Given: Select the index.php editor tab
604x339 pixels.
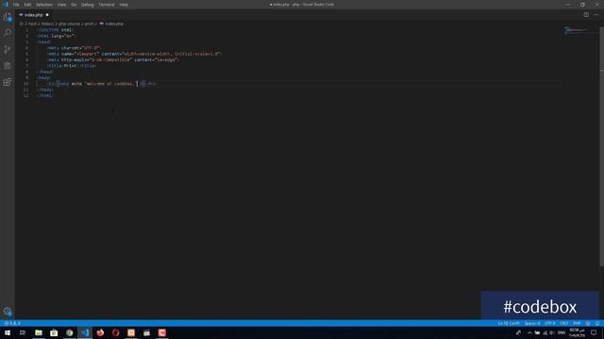Looking at the screenshot, I should (34, 15).
